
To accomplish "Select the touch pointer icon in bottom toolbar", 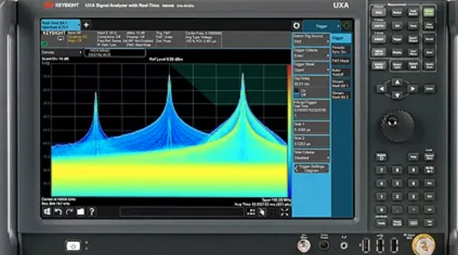I will click(263, 212).
